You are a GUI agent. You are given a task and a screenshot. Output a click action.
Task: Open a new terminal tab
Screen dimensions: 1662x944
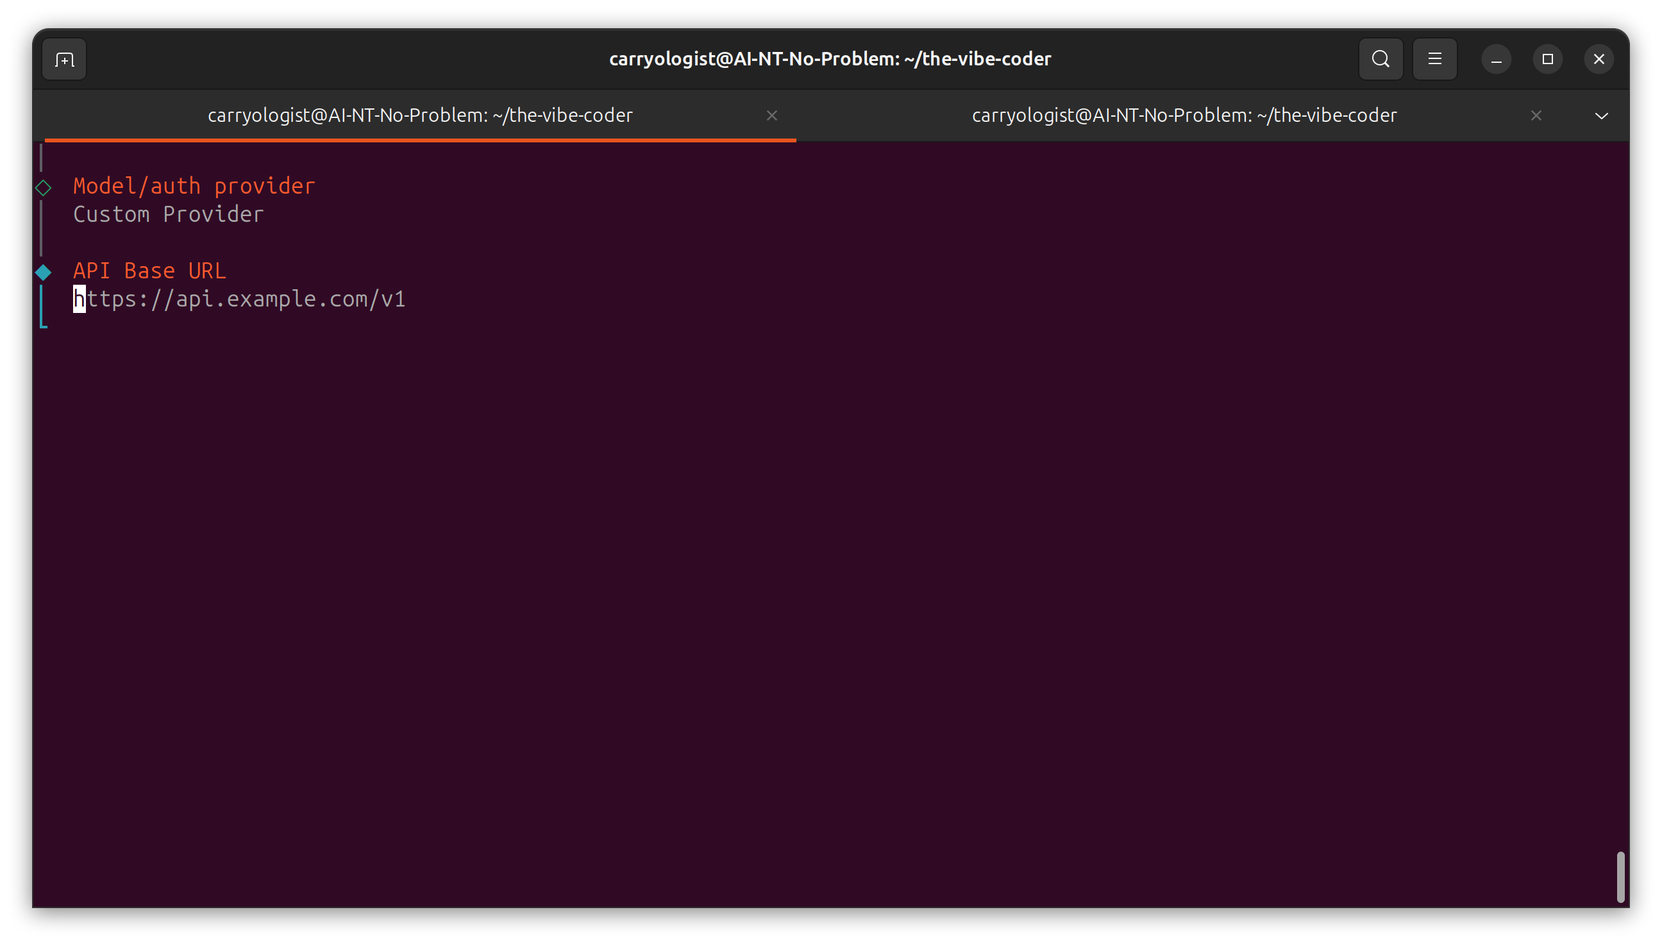(x=64, y=60)
